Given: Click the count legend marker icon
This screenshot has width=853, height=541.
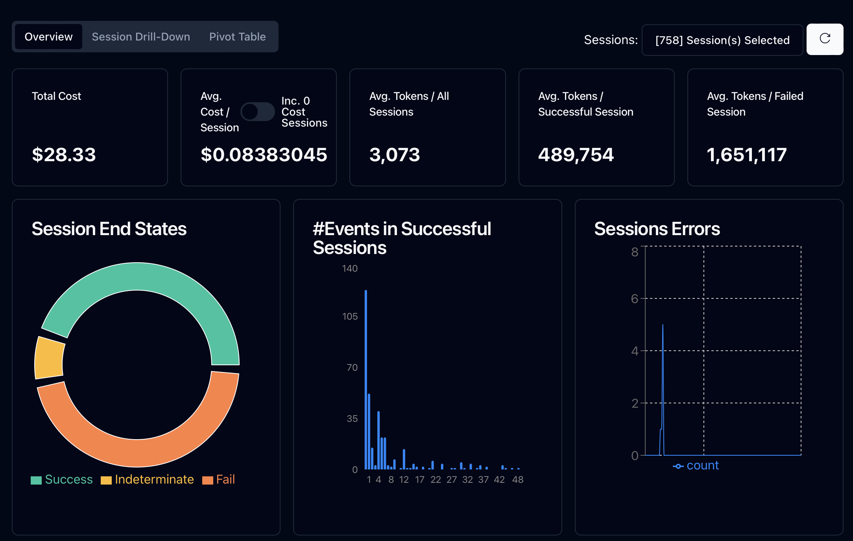Looking at the screenshot, I should pyautogui.click(x=678, y=466).
